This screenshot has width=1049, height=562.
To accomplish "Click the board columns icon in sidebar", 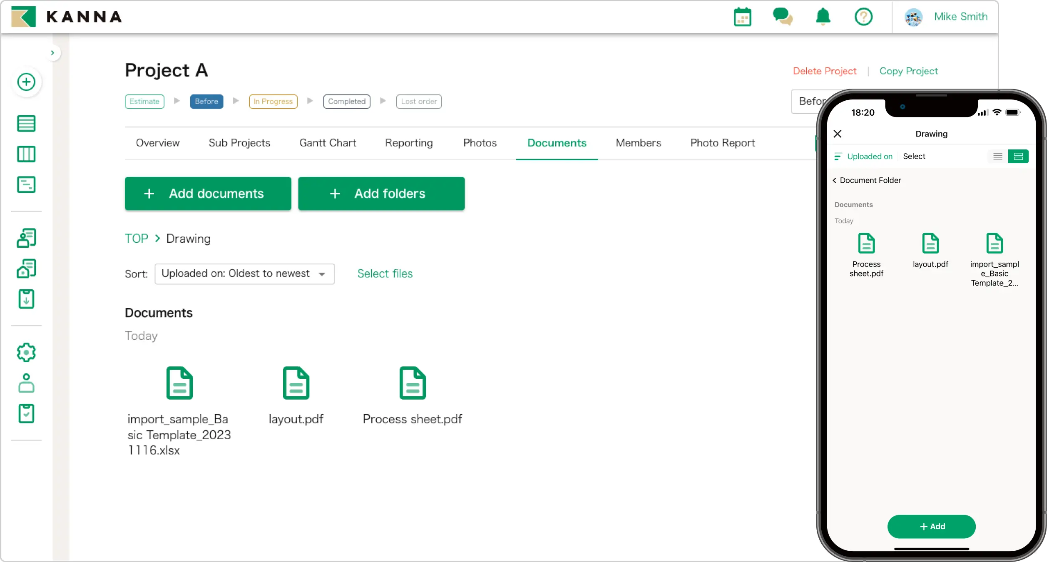I will pyautogui.click(x=26, y=154).
